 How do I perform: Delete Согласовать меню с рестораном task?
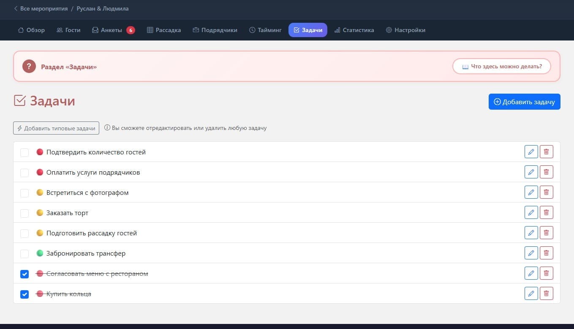click(x=546, y=273)
